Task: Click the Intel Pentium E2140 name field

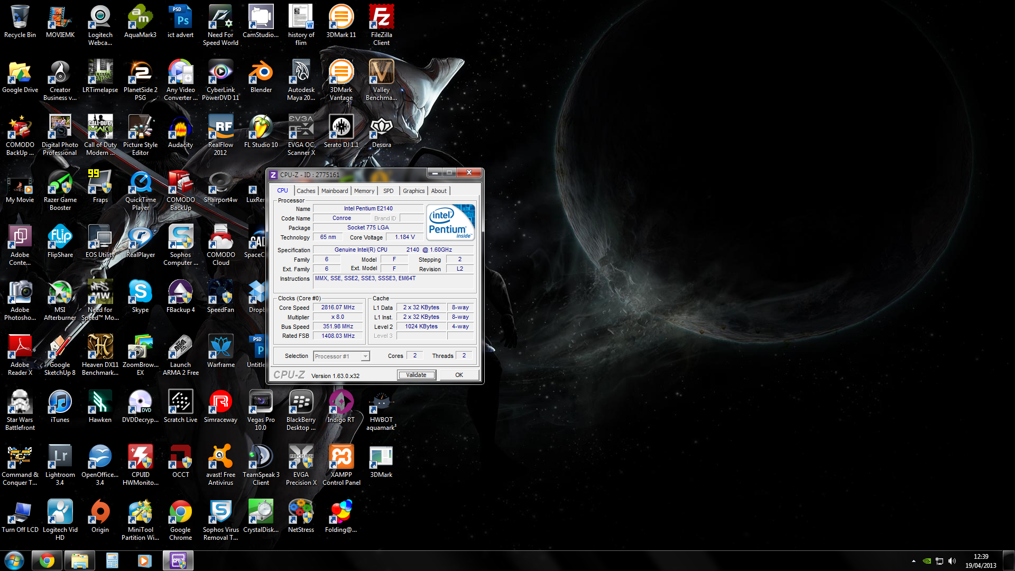Action: tap(368, 208)
